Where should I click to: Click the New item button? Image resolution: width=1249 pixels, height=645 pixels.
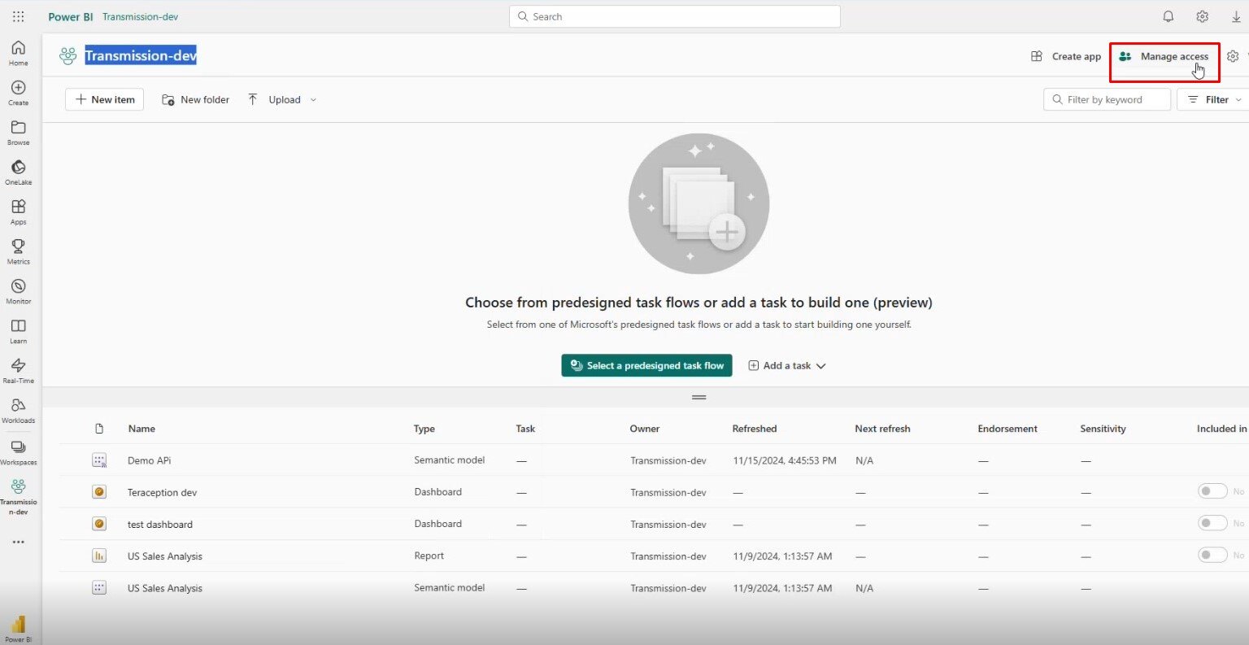(x=105, y=99)
